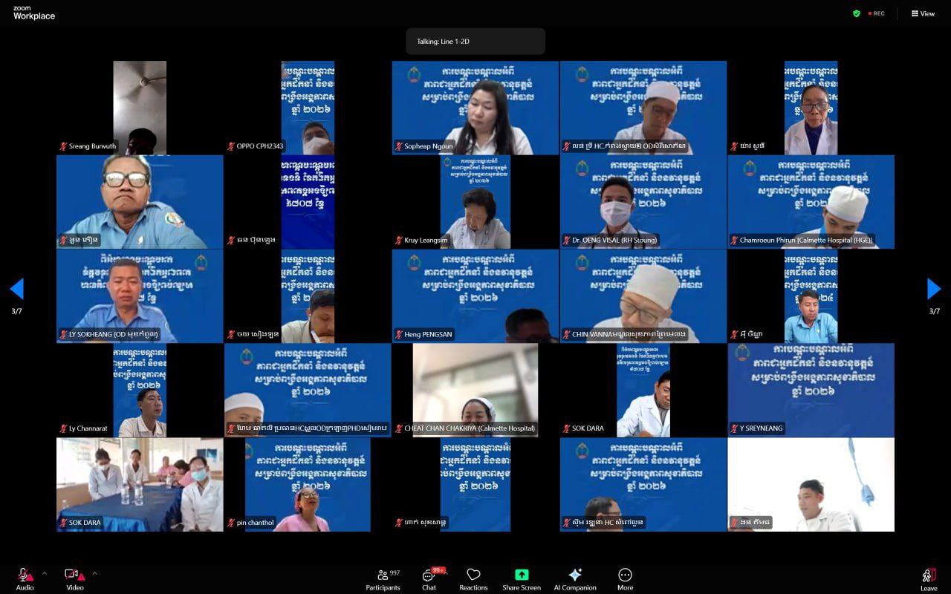Expand video options caret next to Video
The width and height of the screenshot is (951, 594).
pos(94,573)
